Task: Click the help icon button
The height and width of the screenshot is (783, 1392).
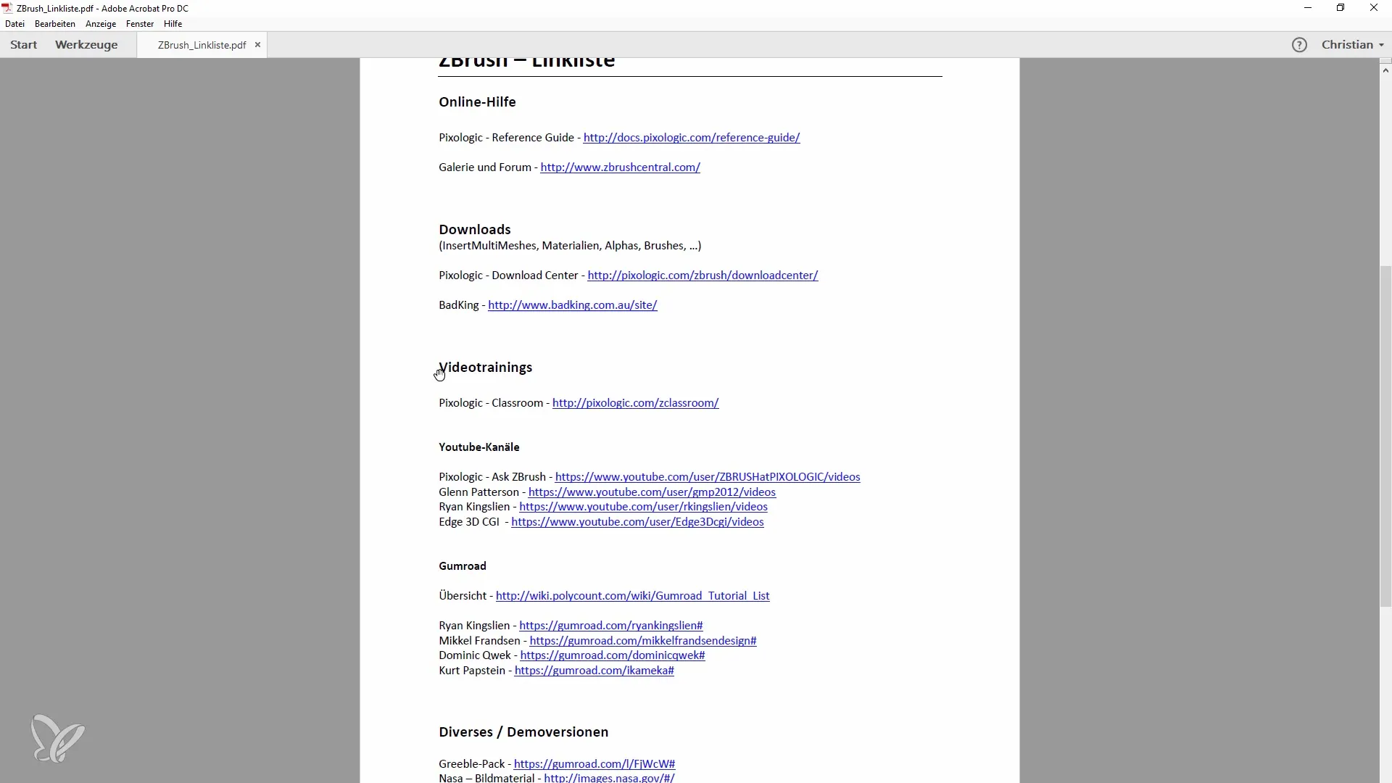Action: tap(1299, 45)
